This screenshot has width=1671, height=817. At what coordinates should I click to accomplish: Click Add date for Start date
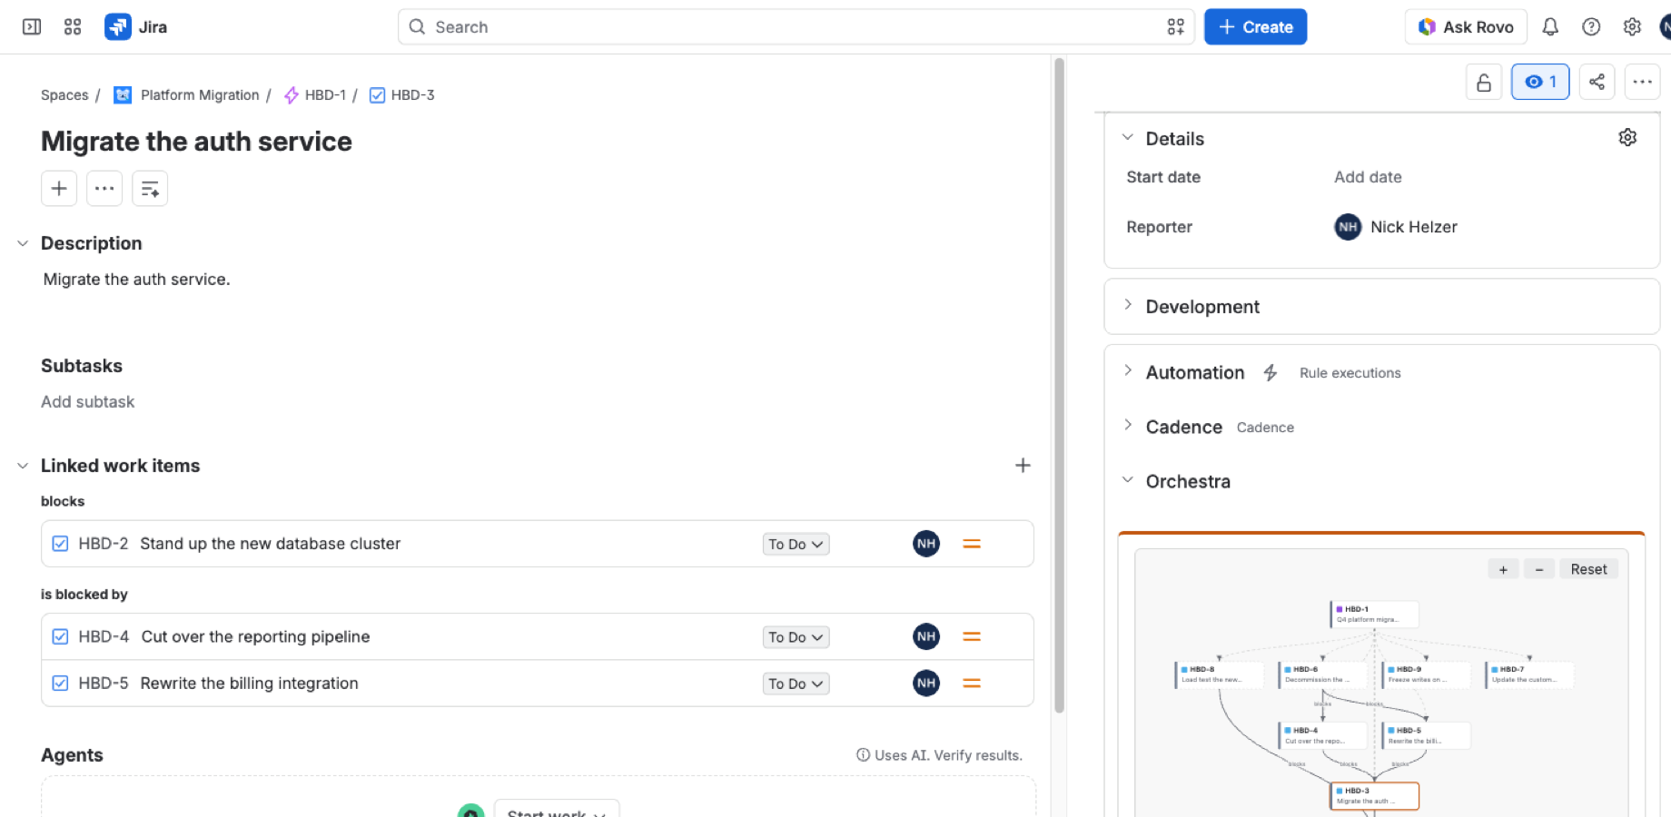coord(1368,177)
